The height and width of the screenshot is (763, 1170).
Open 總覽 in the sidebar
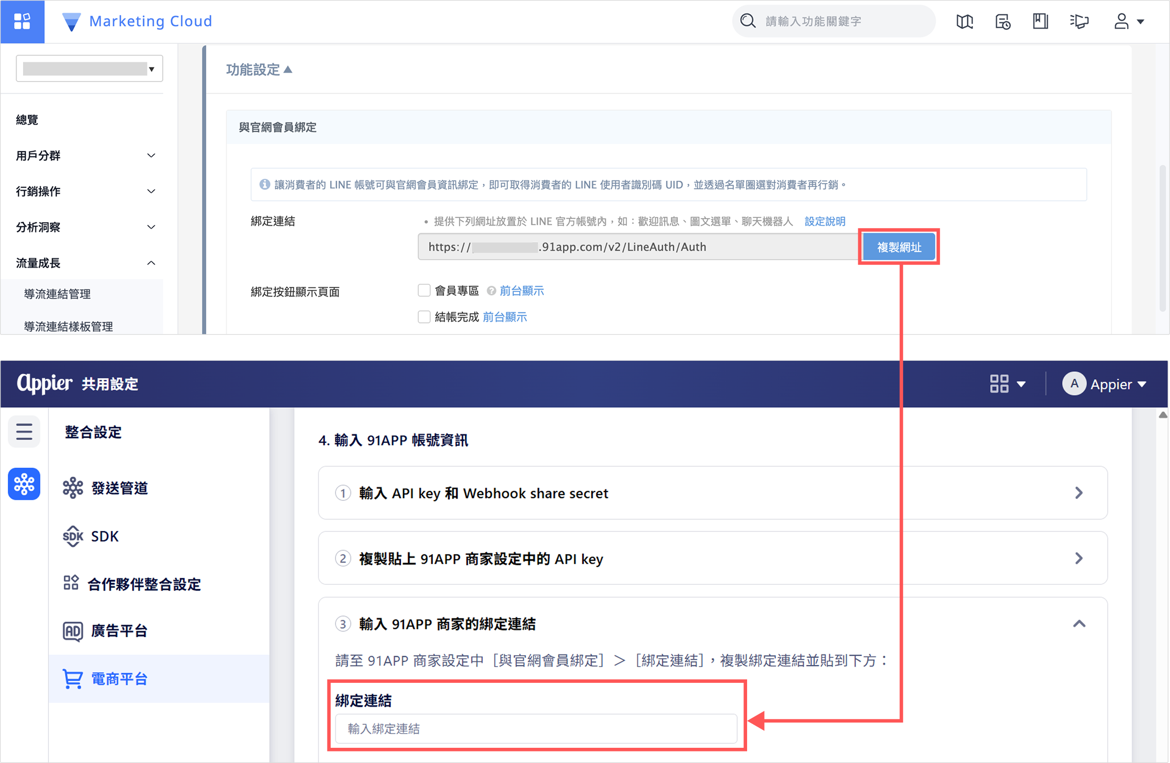click(x=27, y=120)
